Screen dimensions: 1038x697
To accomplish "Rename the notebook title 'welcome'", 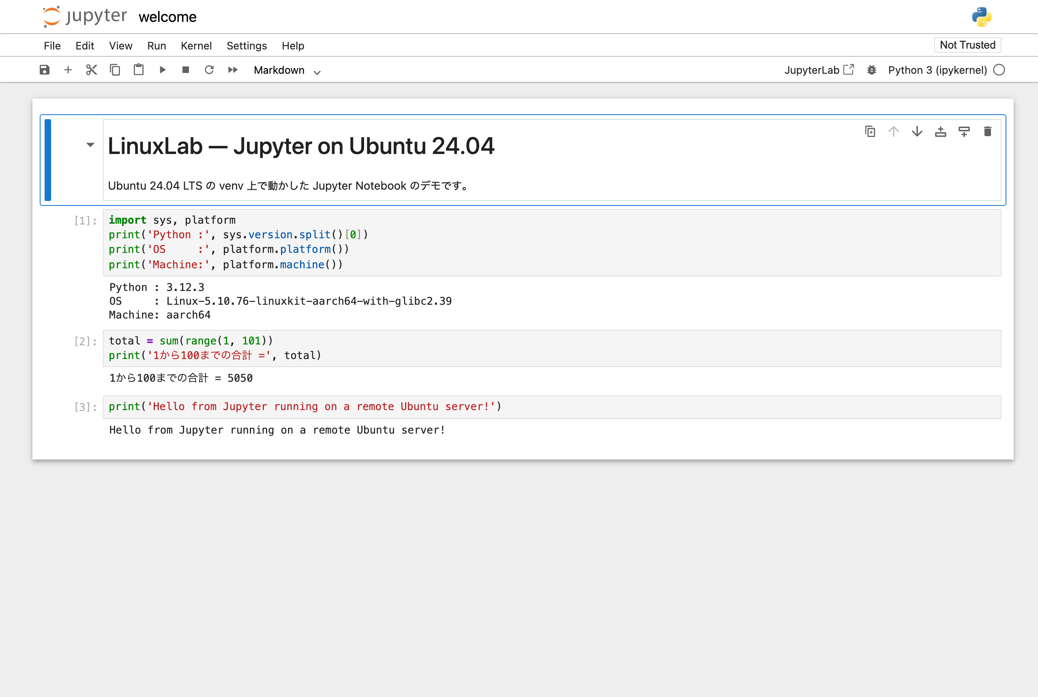I will pyautogui.click(x=168, y=17).
